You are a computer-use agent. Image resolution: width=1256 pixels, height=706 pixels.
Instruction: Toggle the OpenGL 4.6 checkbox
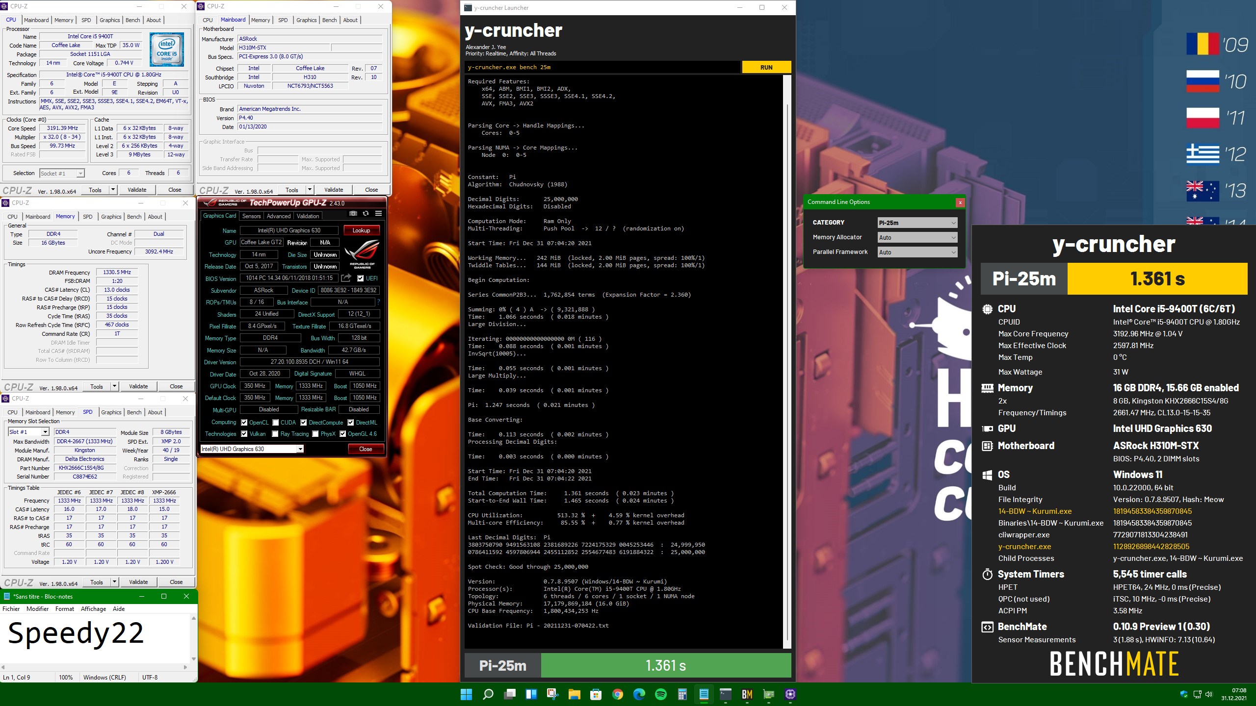click(x=342, y=434)
